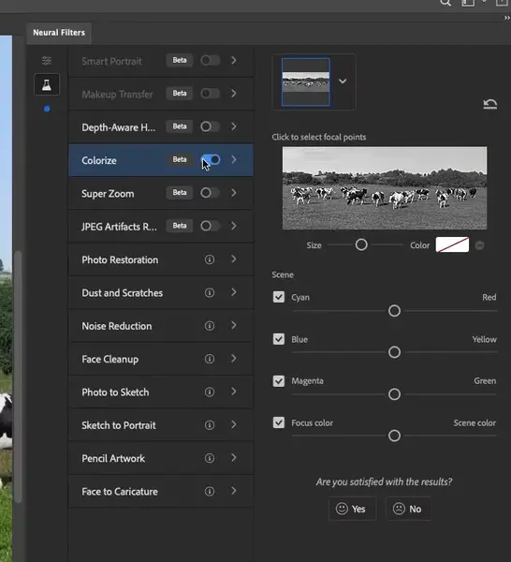
Task: Select the beta flask filters icon
Action: click(47, 84)
